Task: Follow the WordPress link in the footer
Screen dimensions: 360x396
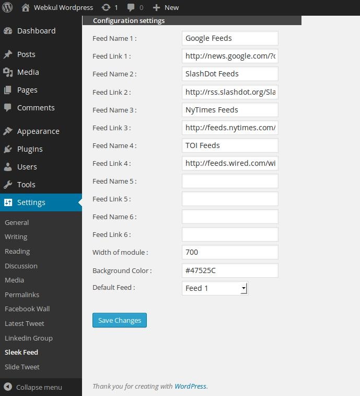Action: click(191, 386)
